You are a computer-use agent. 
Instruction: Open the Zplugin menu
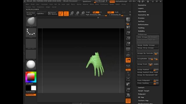48,7
